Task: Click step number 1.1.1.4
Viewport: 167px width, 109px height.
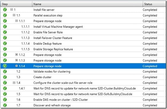Action: pyautogui.click(x=25, y=44)
